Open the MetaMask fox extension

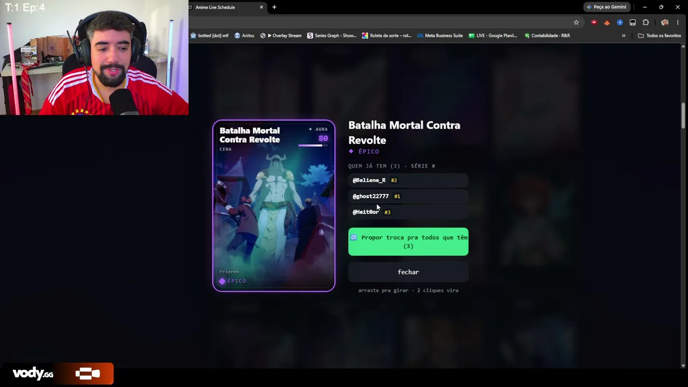pyautogui.click(x=607, y=23)
